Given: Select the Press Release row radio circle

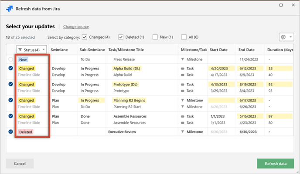Looking at the screenshot, I should [10, 59].
